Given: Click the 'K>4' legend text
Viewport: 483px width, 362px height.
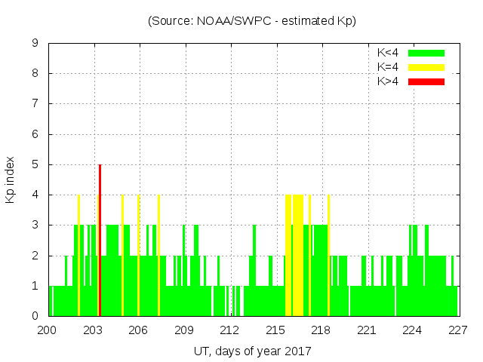Looking at the screenshot, I should click(x=389, y=81).
